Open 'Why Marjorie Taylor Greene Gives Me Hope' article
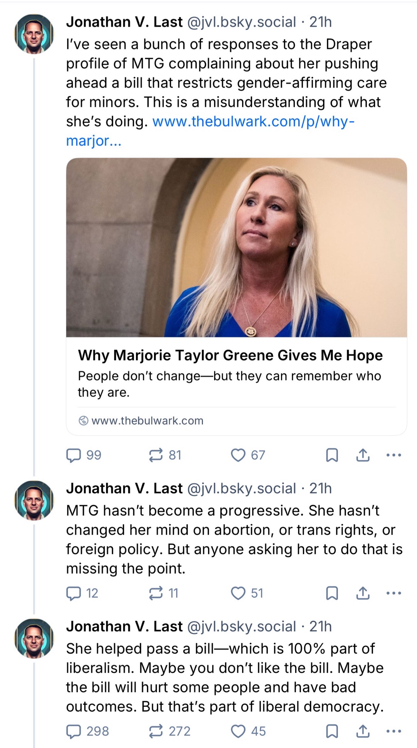The height and width of the screenshot is (748, 417). (230, 355)
